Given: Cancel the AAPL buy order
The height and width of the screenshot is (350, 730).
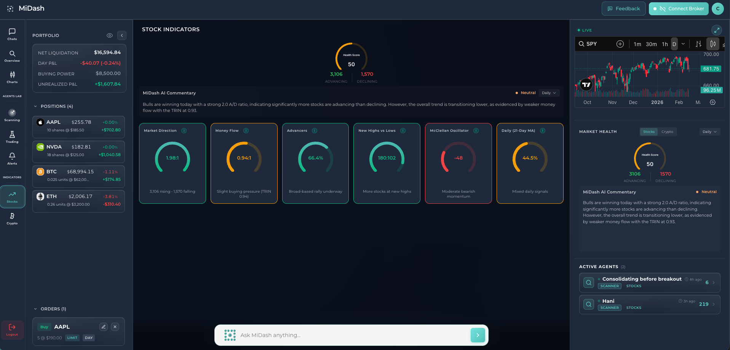Looking at the screenshot, I should click(115, 327).
